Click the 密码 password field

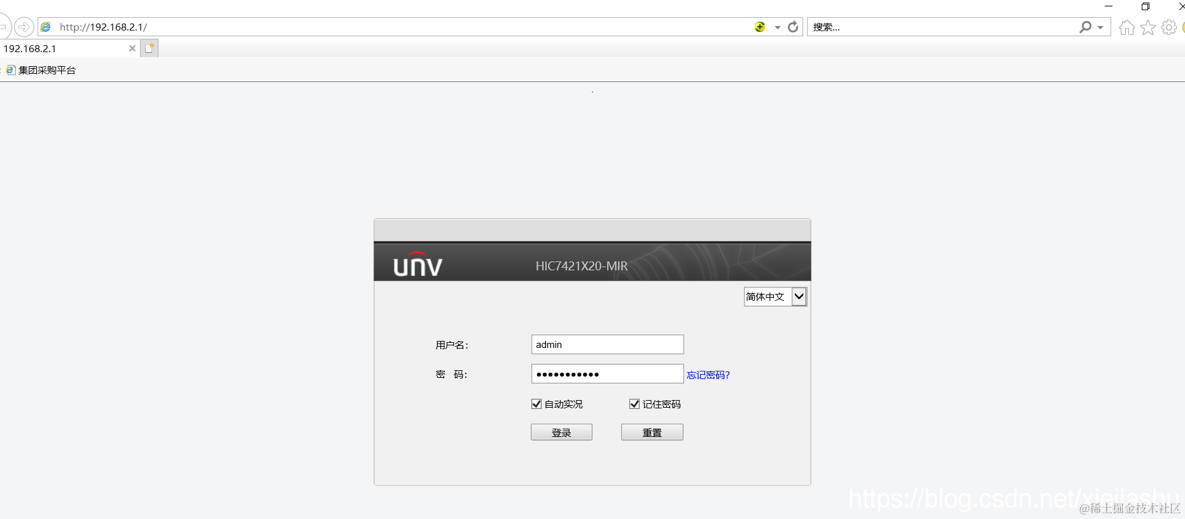[x=607, y=374]
